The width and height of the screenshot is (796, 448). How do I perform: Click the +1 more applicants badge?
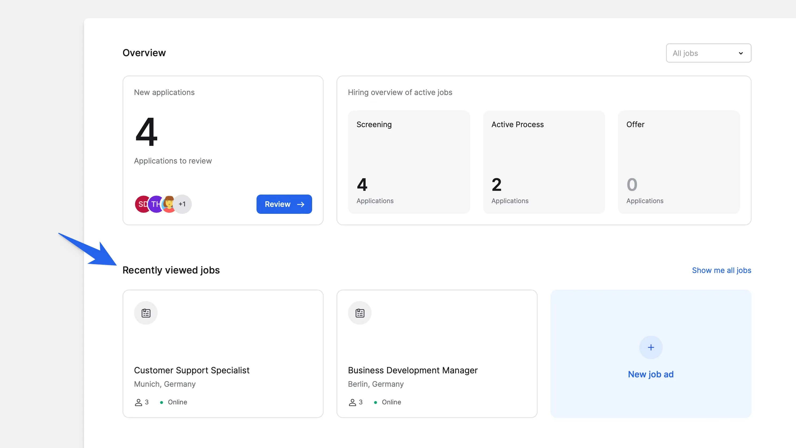point(182,204)
